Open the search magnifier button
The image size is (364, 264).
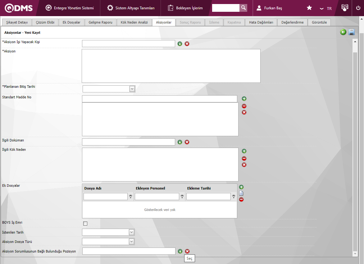click(243, 8)
